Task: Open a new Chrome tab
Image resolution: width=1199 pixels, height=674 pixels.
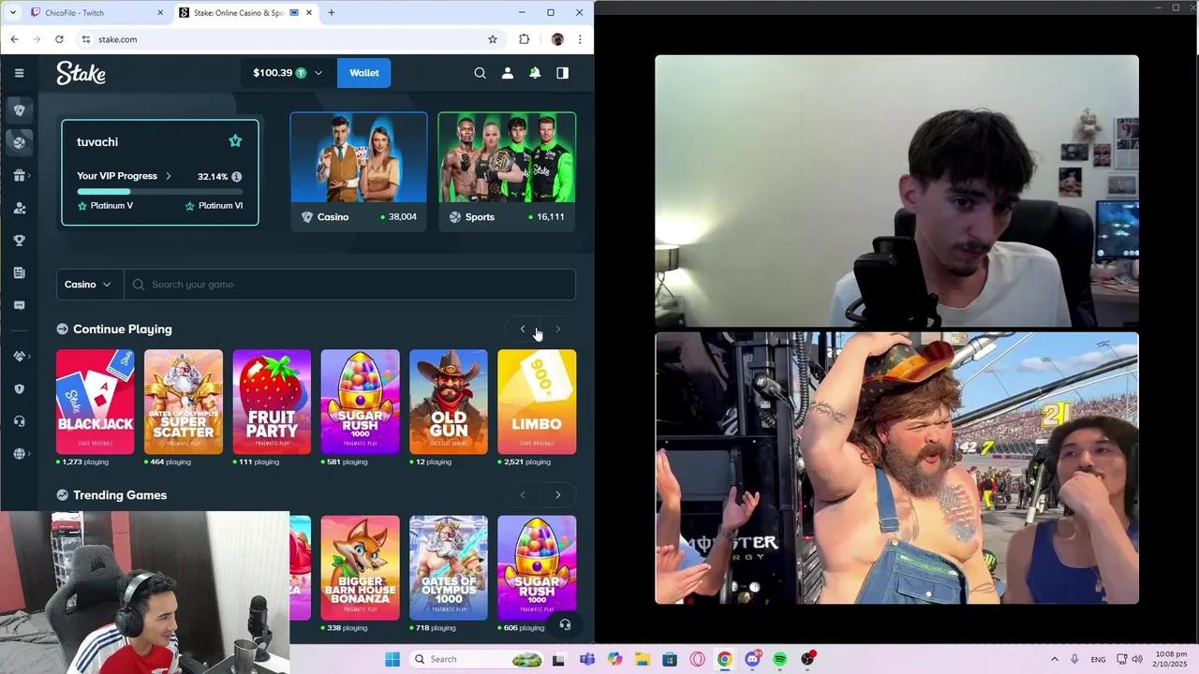Action: pyautogui.click(x=331, y=13)
